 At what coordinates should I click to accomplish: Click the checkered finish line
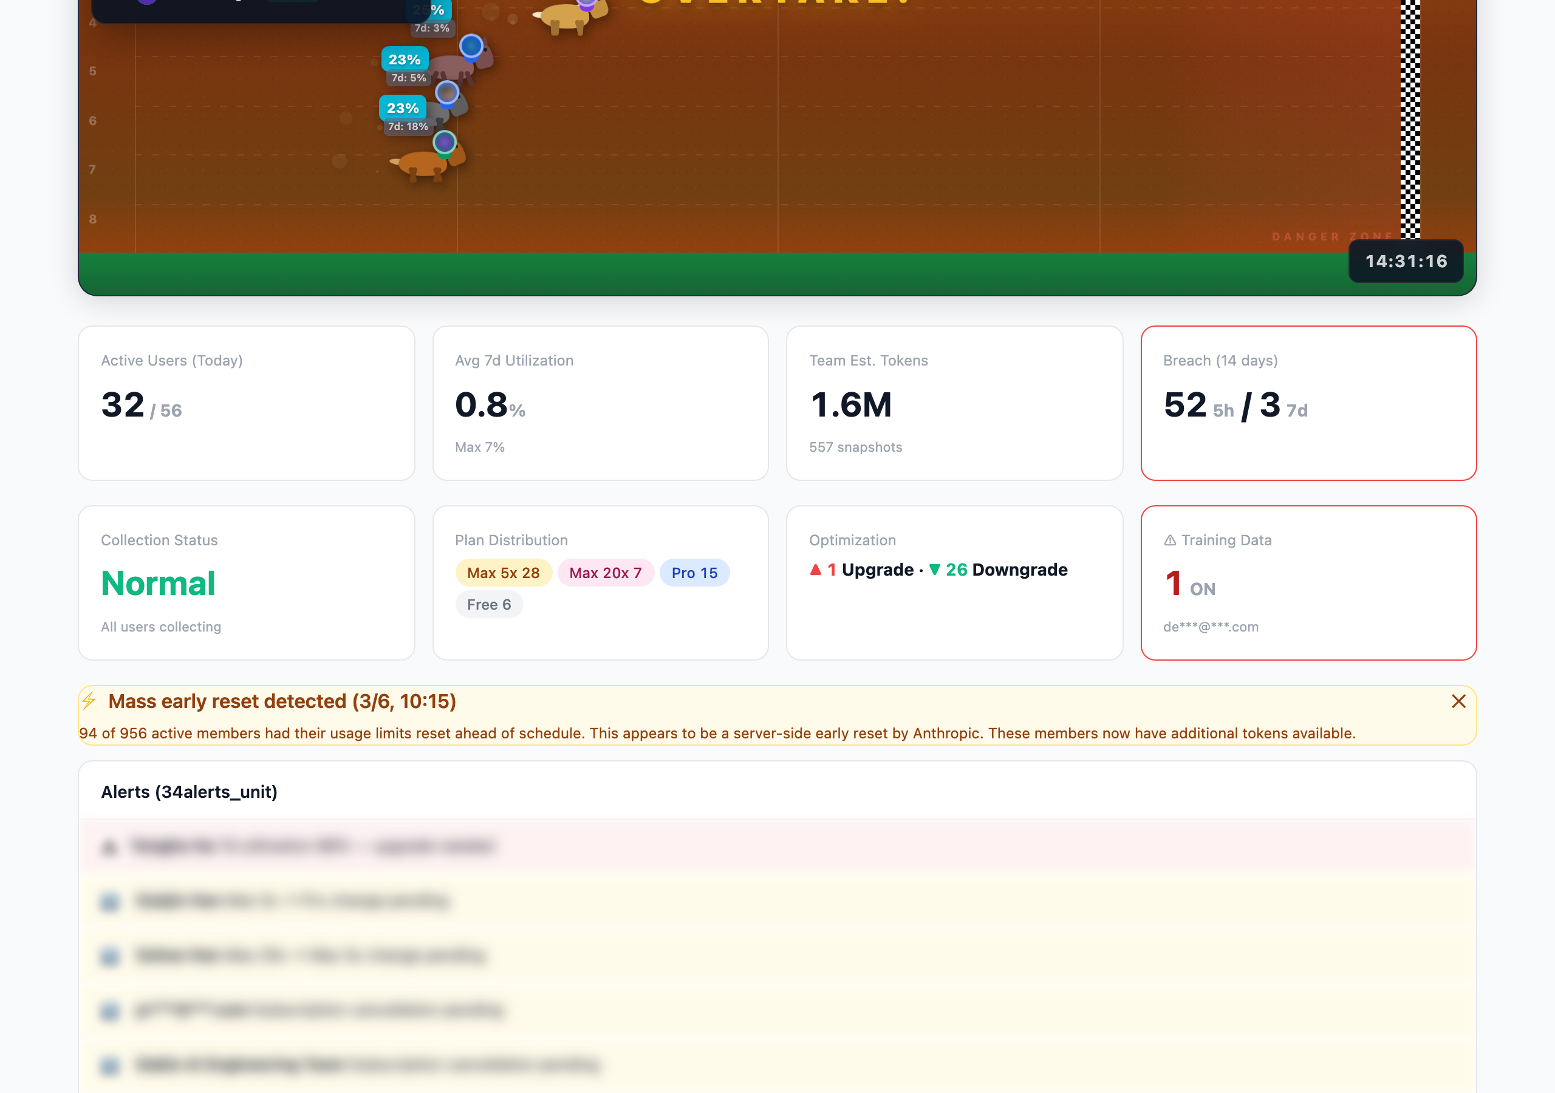click(x=1410, y=118)
